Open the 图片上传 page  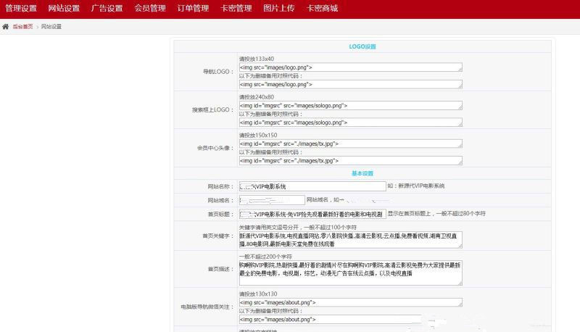[x=279, y=9]
